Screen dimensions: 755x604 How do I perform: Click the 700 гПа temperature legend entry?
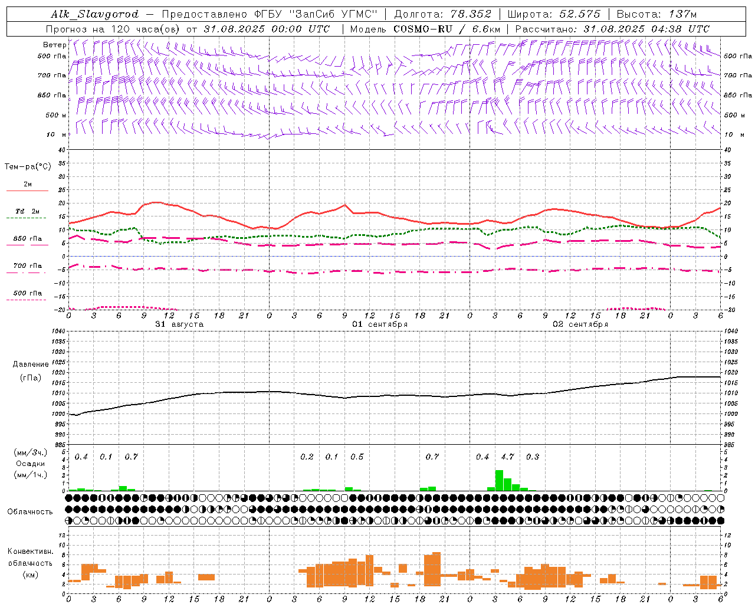[x=28, y=266]
